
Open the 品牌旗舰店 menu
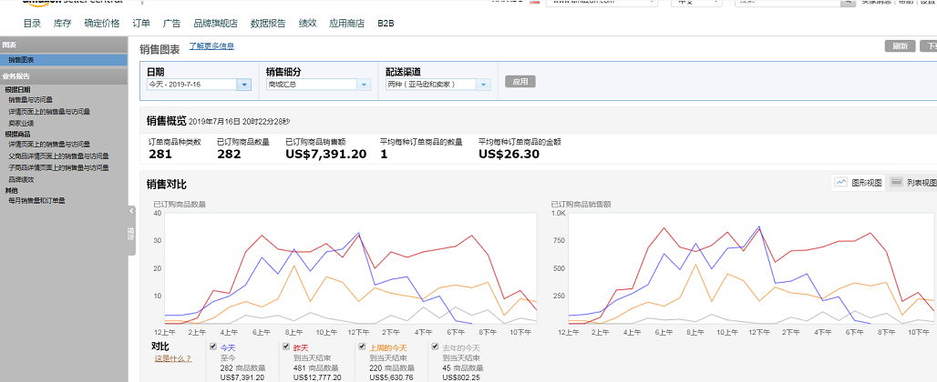point(216,24)
